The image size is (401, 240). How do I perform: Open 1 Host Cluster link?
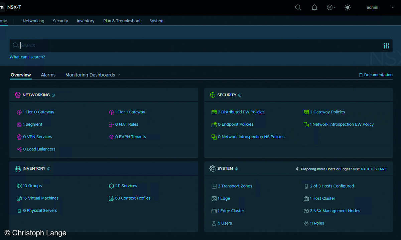point(322,198)
